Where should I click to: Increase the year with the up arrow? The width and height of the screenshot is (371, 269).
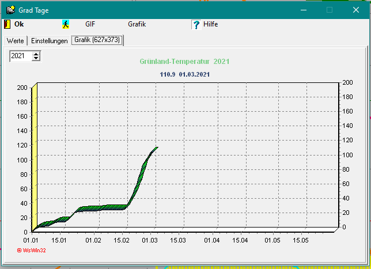37,54
